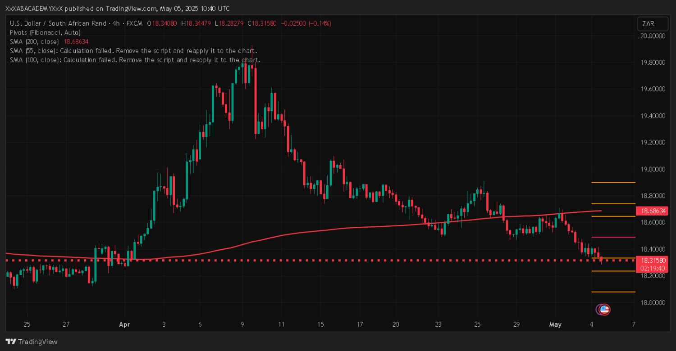676x351 pixels.
Task: Click the topmost orange pivot resistance line
Action: click(613, 182)
